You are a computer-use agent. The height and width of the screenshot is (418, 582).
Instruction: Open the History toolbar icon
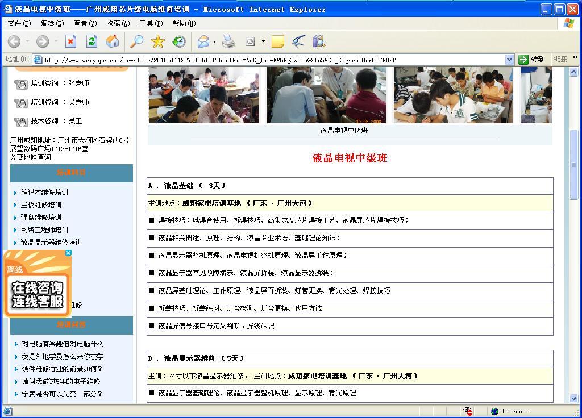pos(178,41)
